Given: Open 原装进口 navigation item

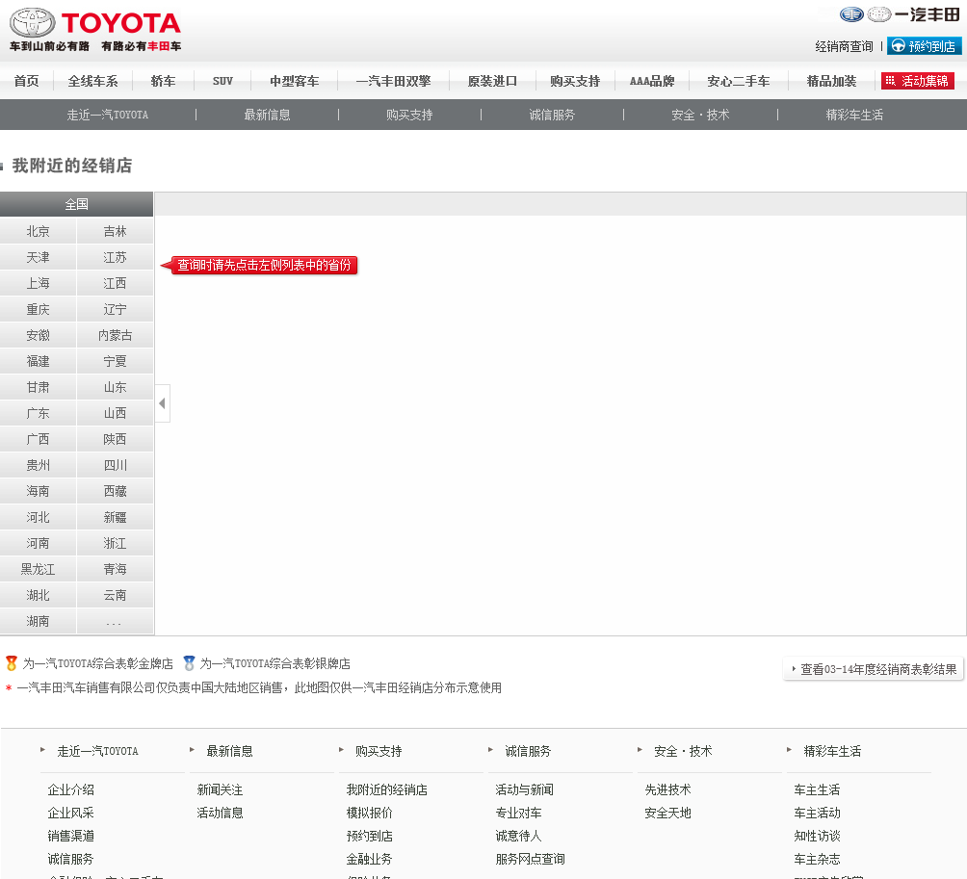Looking at the screenshot, I should (x=492, y=81).
